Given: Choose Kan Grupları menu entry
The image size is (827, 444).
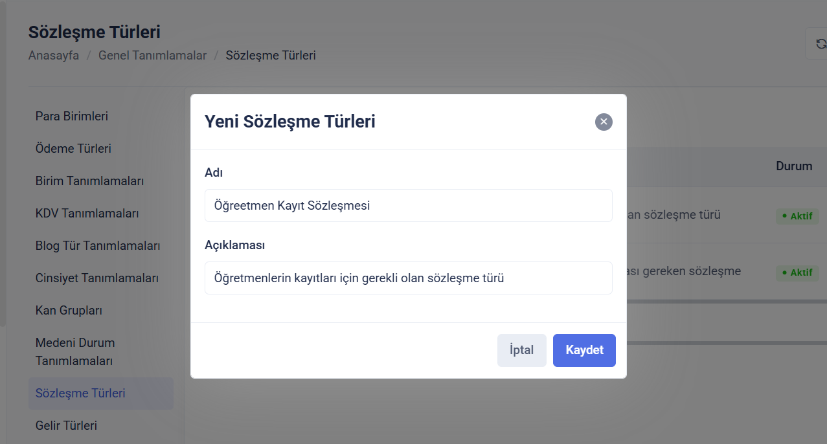Looking at the screenshot, I should pyautogui.click(x=69, y=311).
